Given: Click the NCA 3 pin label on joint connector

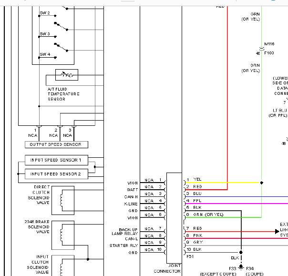Looking at the screenshot, I should click(x=153, y=194).
